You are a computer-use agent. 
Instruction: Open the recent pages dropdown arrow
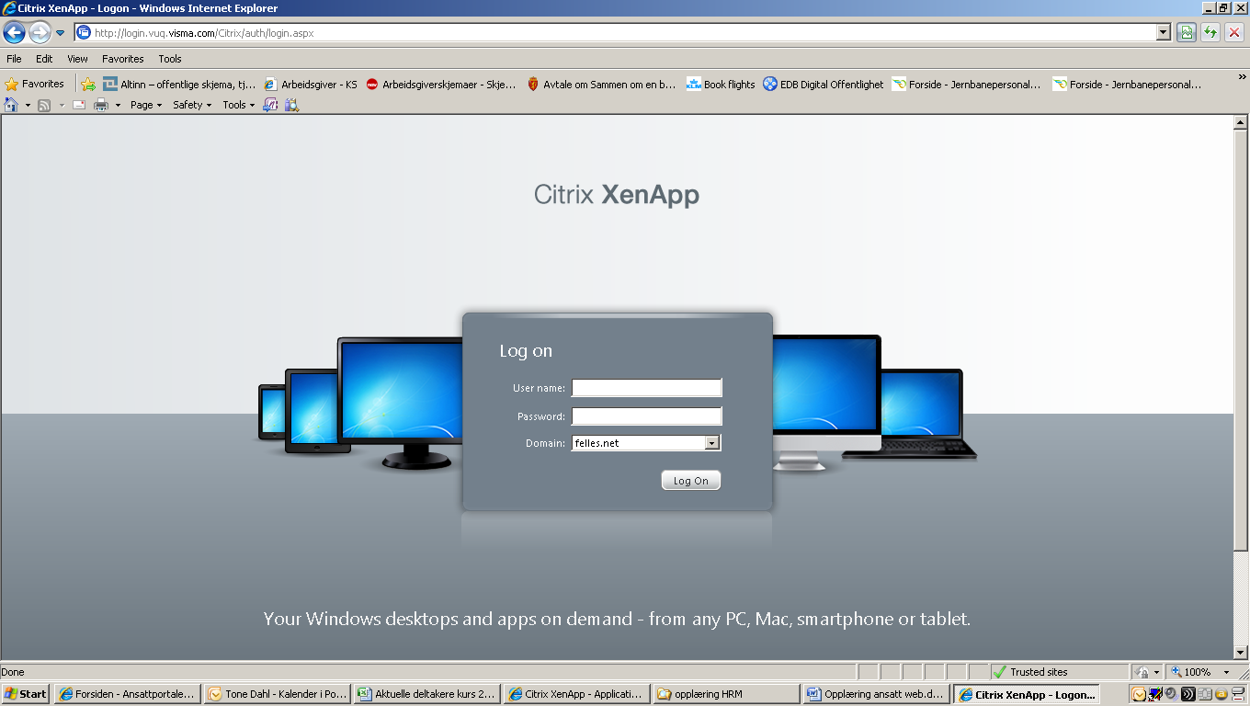(61, 33)
